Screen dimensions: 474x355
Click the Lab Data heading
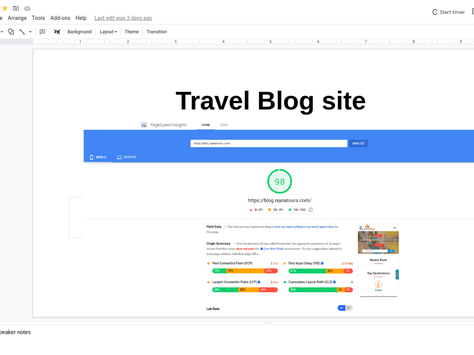pos(213,309)
